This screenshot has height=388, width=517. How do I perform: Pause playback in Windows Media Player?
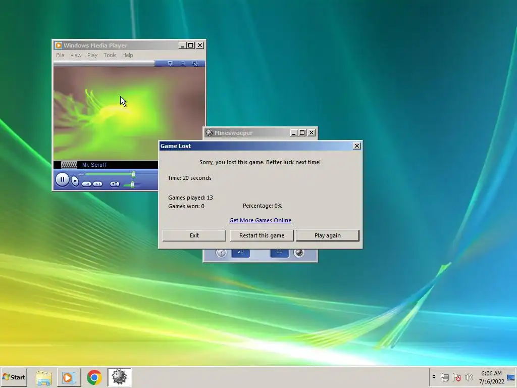click(62, 179)
